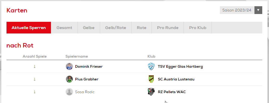Switch to the Gelbe tab
Viewport: 269px width, 103px height.
[89, 28]
